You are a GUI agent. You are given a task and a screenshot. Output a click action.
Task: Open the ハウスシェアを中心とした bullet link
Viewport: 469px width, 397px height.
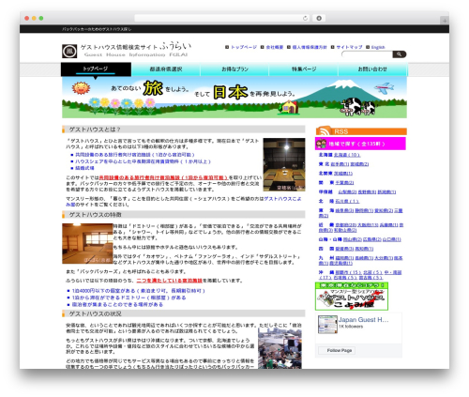[x=143, y=161]
